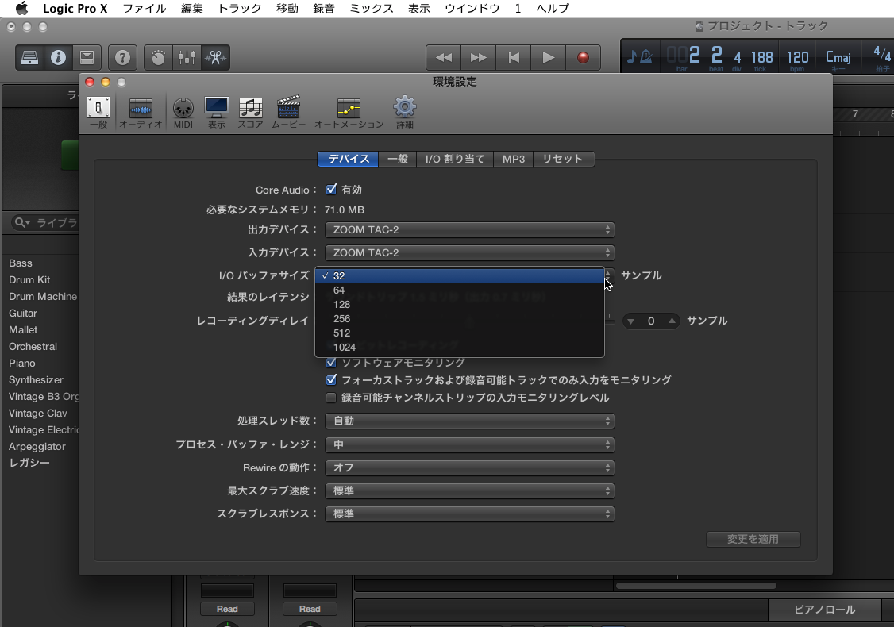
Task: Select buffer size 32 in list
Action: click(460, 276)
